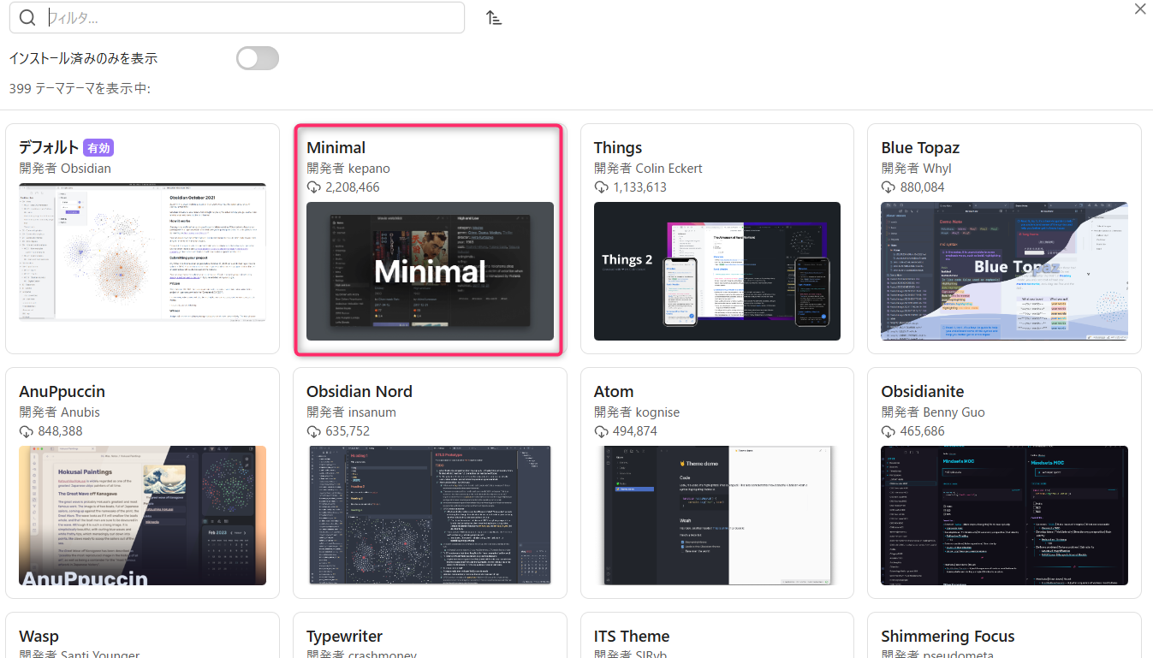Open the AnuPpuccin preview thumbnail
Screen dimensions: 1153x658
(x=142, y=515)
